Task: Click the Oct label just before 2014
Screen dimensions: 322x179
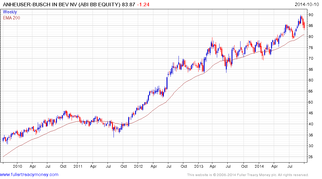Action: [x=244, y=166]
